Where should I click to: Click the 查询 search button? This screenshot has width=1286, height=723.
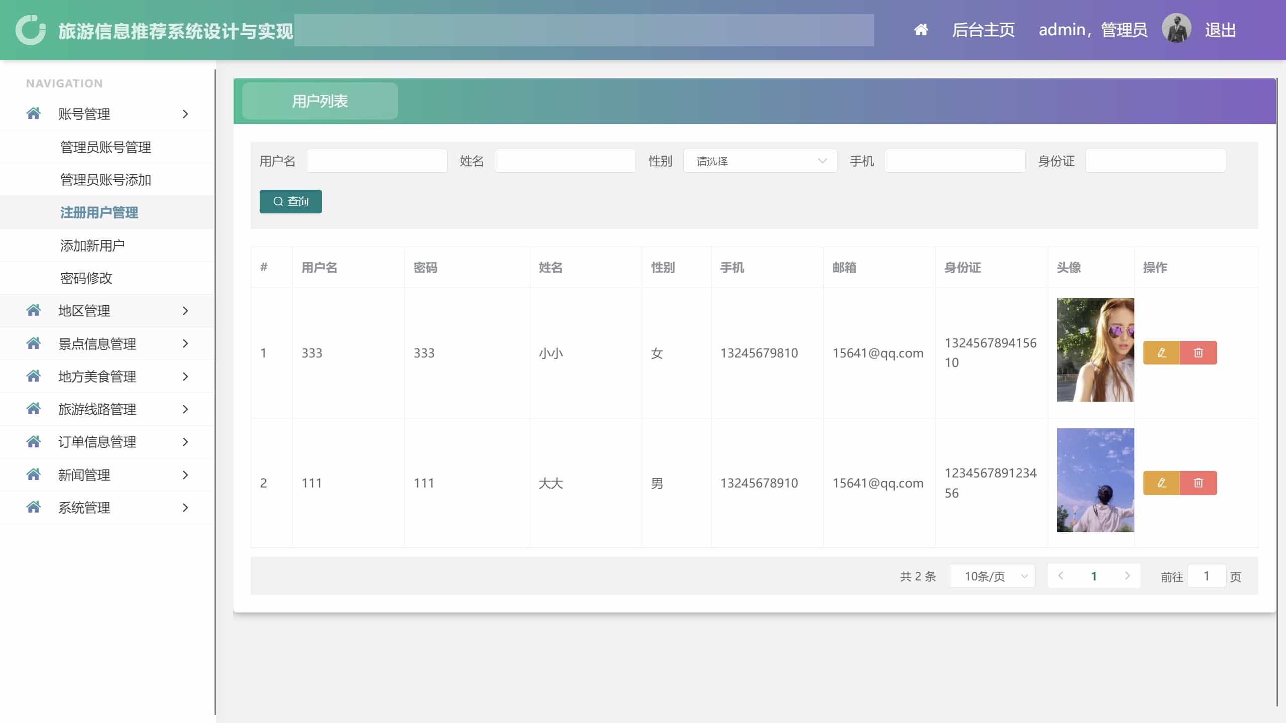[x=291, y=201]
